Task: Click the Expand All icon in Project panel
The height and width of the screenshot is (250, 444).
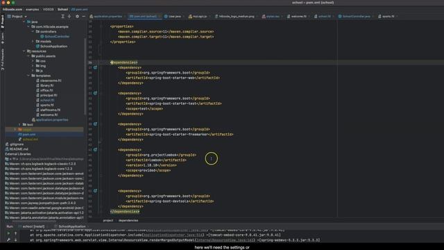Action: (x=62, y=17)
